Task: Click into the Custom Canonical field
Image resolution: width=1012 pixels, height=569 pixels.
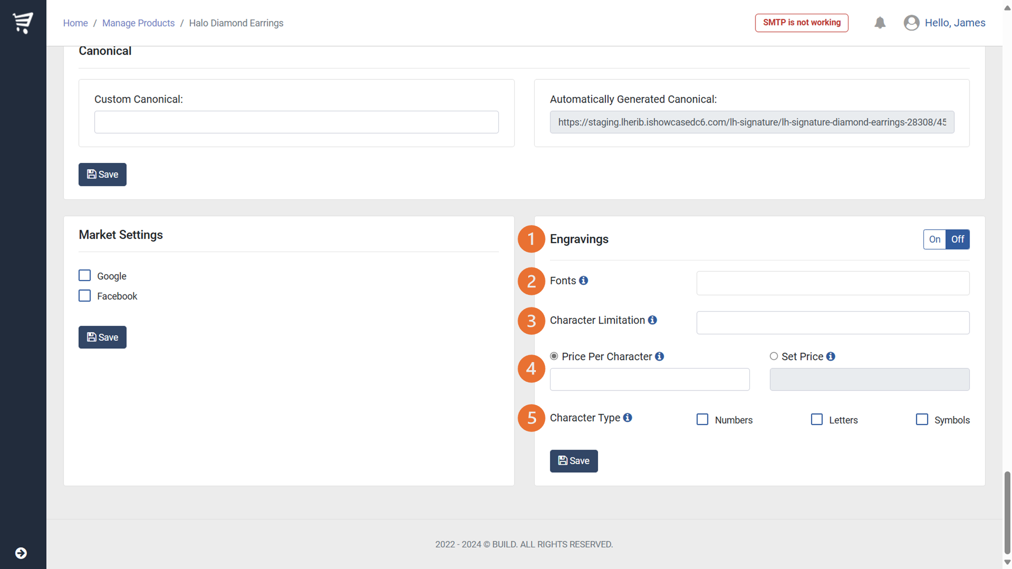Action: (296, 122)
